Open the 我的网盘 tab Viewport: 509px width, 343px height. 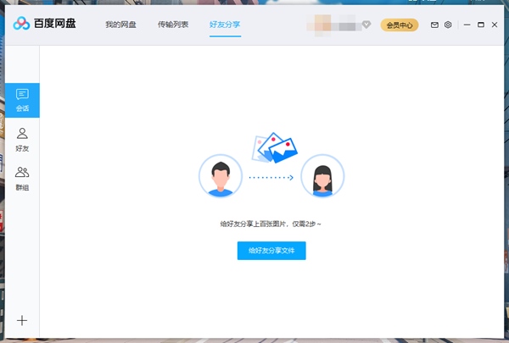(120, 25)
